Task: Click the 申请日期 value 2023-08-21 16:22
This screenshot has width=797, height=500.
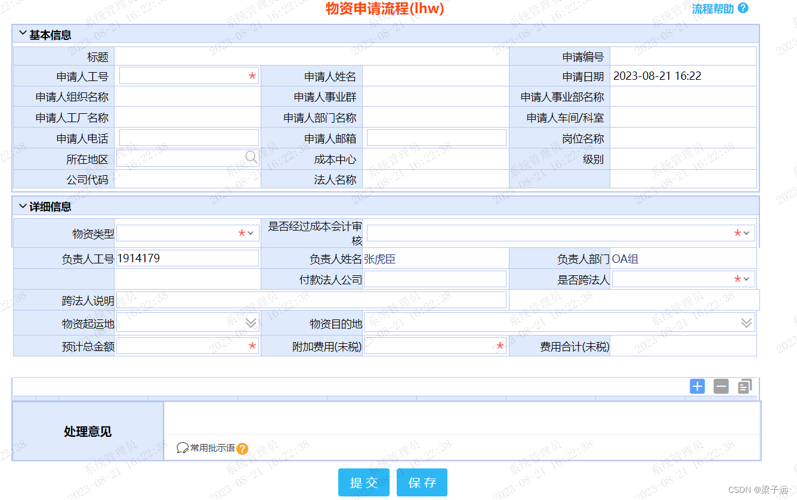Action: 657,76
